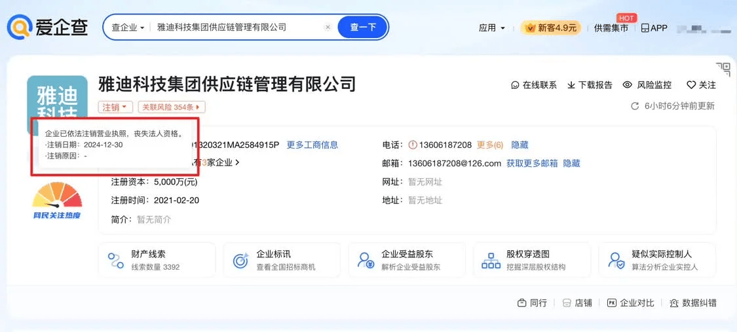This screenshot has width=737, height=332.
Task: Click the 财产线索 icon
Action: (115, 260)
